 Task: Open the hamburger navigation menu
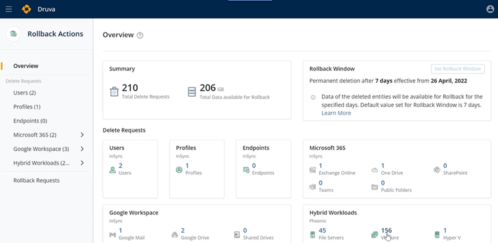(9, 9)
